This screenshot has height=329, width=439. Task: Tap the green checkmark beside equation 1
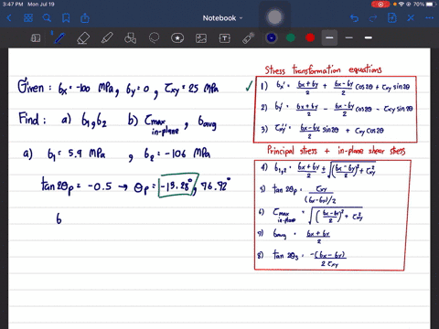[250, 87]
